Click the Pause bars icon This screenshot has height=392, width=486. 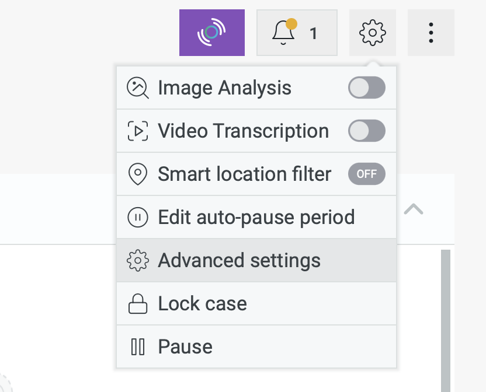click(x=138, y=347)
